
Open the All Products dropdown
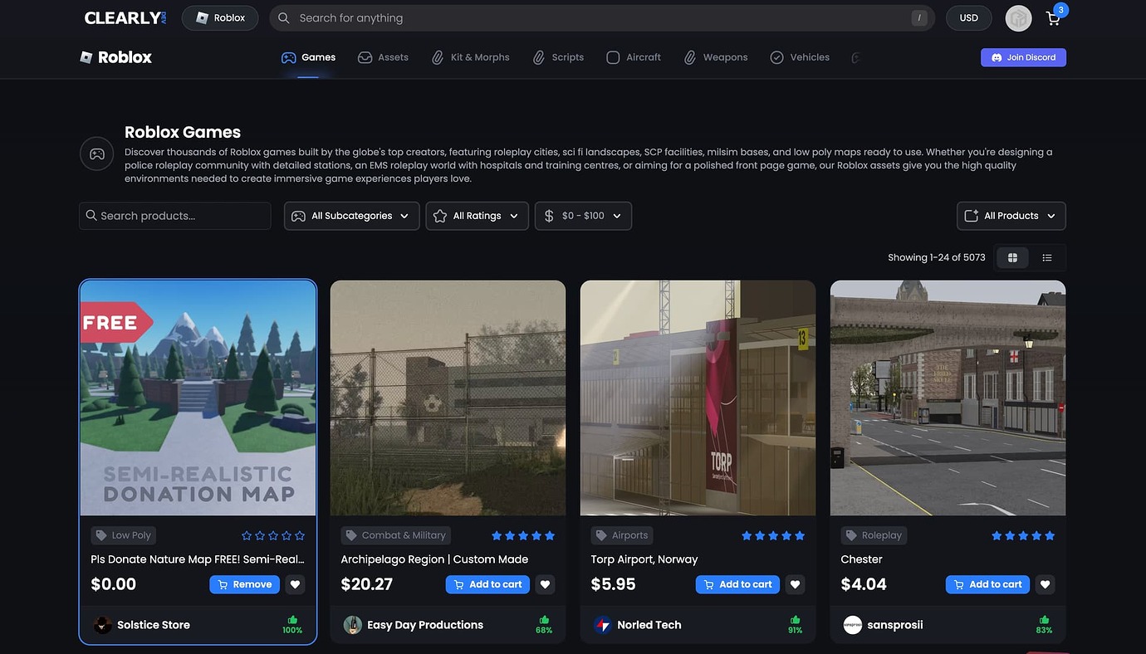click(1011, 215)
